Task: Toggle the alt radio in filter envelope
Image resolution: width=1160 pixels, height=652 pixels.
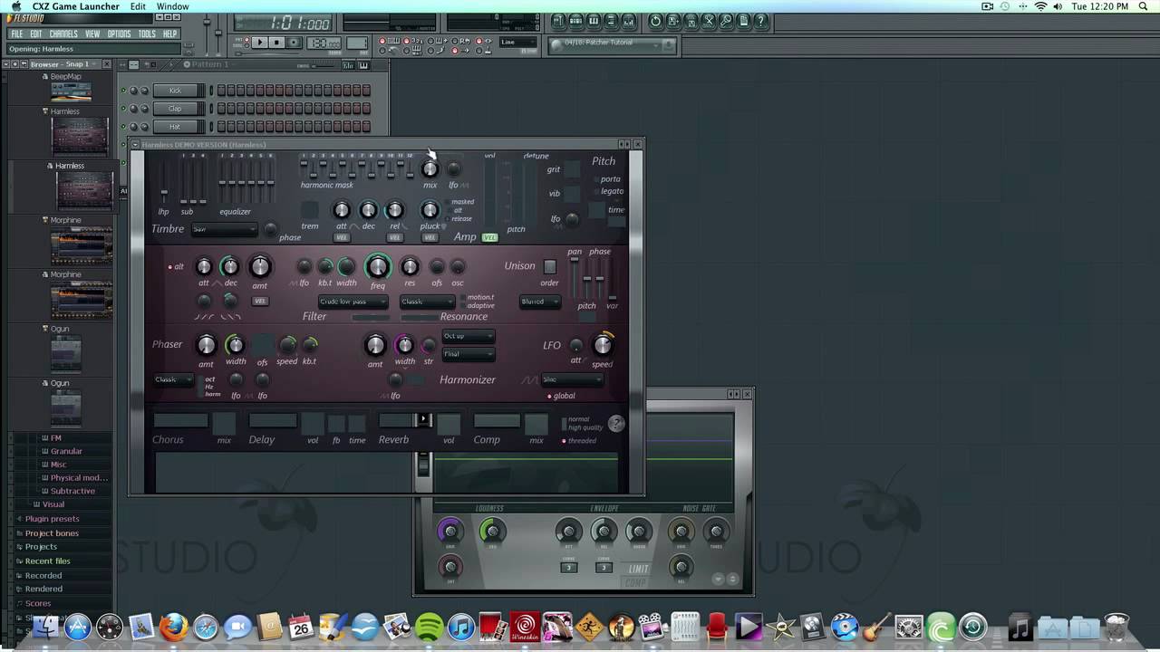Action: tap(169, 267)
